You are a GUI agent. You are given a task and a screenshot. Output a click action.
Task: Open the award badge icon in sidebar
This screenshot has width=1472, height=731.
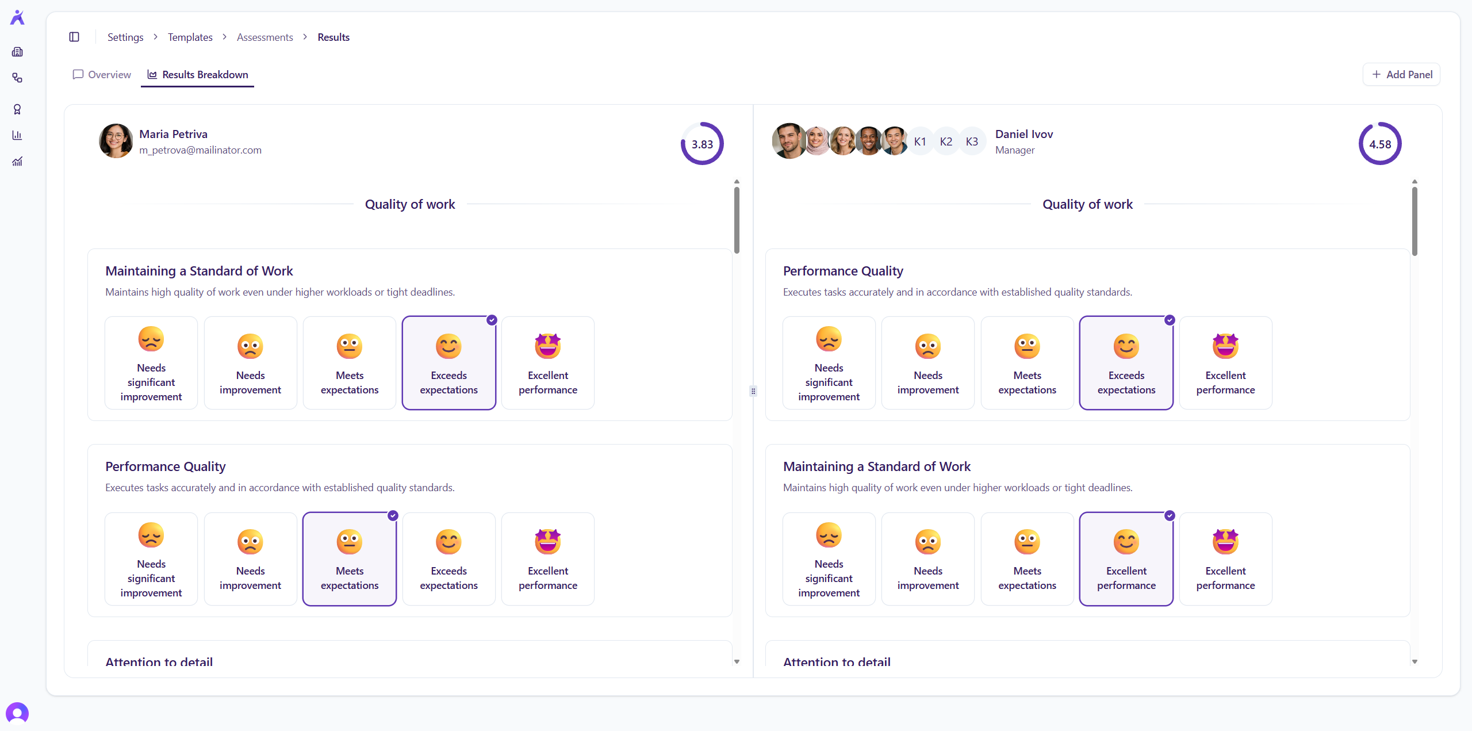(17, 109)
